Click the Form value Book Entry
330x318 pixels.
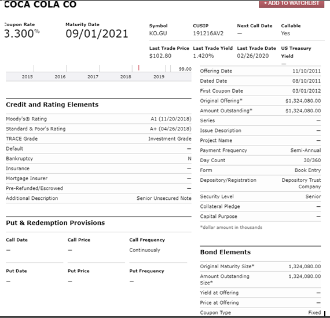[x=307, y=170]
